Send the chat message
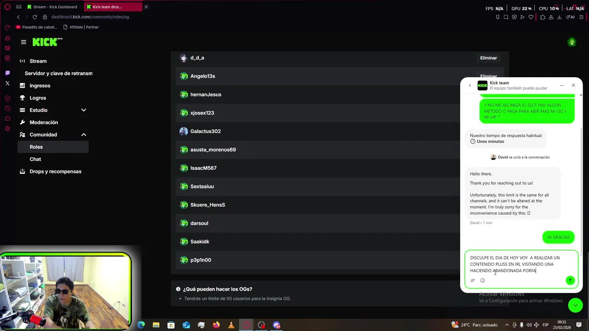The width and height of the screenshot is (589, 331). click(570, 280)
